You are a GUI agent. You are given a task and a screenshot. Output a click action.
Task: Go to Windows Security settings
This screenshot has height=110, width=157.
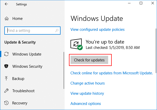click(27, 66)
